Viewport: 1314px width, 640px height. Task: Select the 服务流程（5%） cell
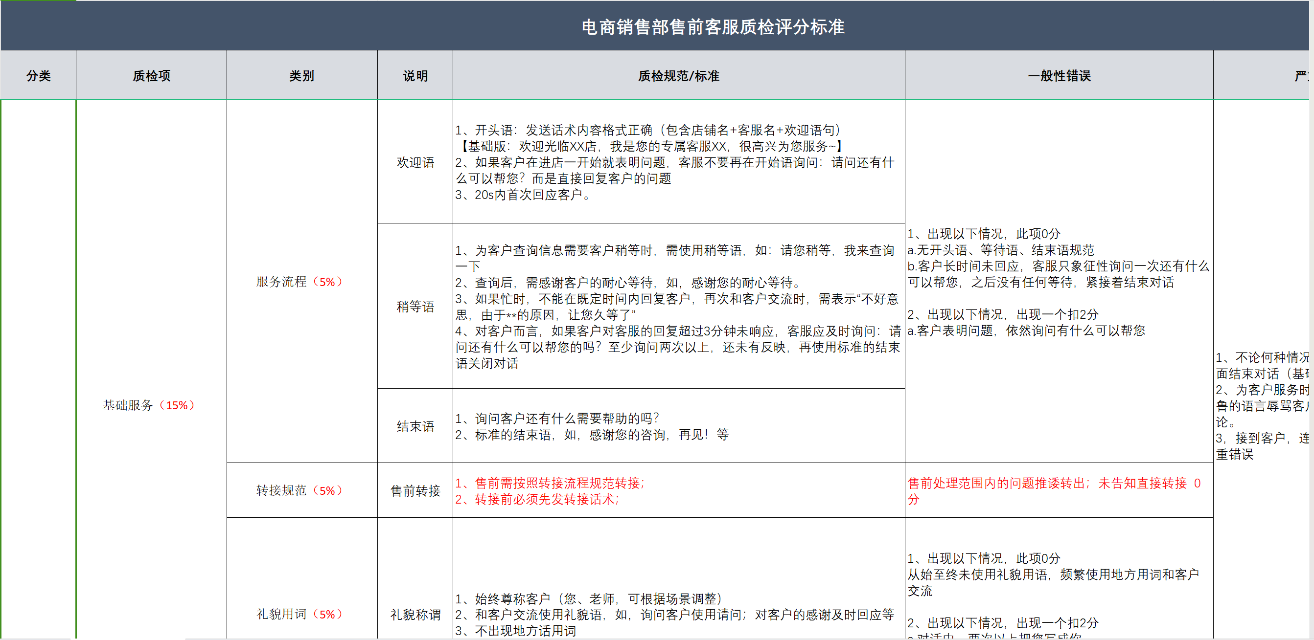point(302,281)
